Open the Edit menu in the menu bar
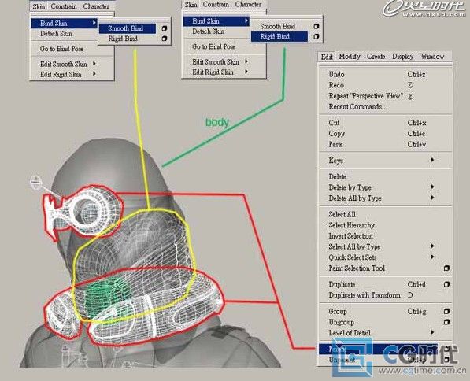The image size is (470, 381). tap(327, 57)
